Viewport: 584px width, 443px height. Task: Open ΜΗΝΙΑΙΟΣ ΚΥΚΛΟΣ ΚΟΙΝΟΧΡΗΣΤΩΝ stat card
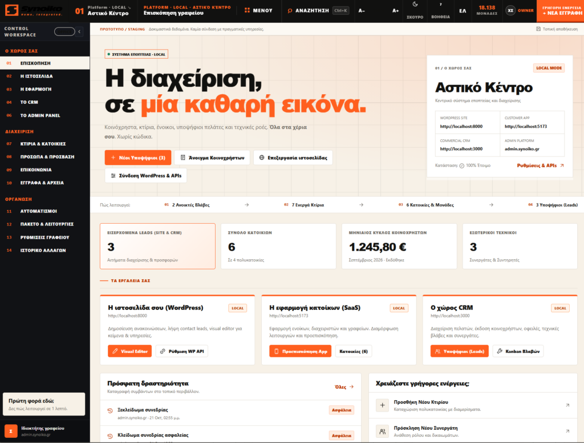[x=399, y=246]
